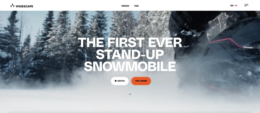
Task: Click the "STAND-UP" headline line
Action: pos(130,55)
